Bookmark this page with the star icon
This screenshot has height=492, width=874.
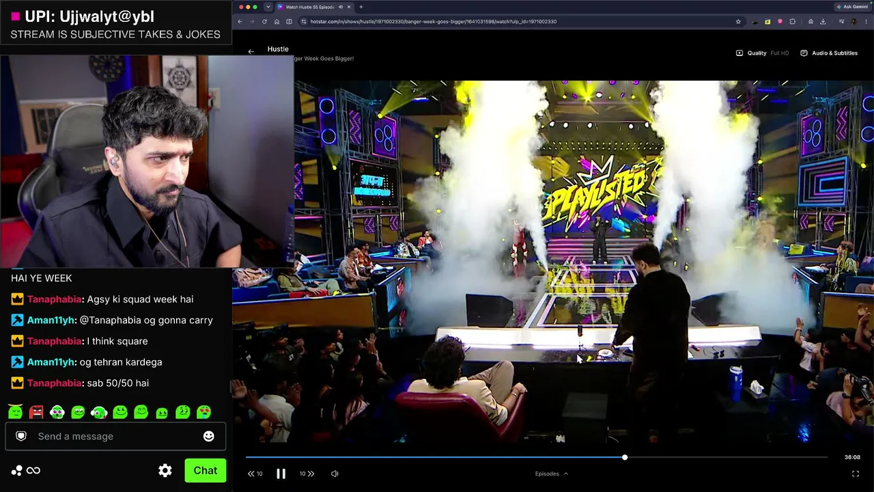(x=738, y=21)
